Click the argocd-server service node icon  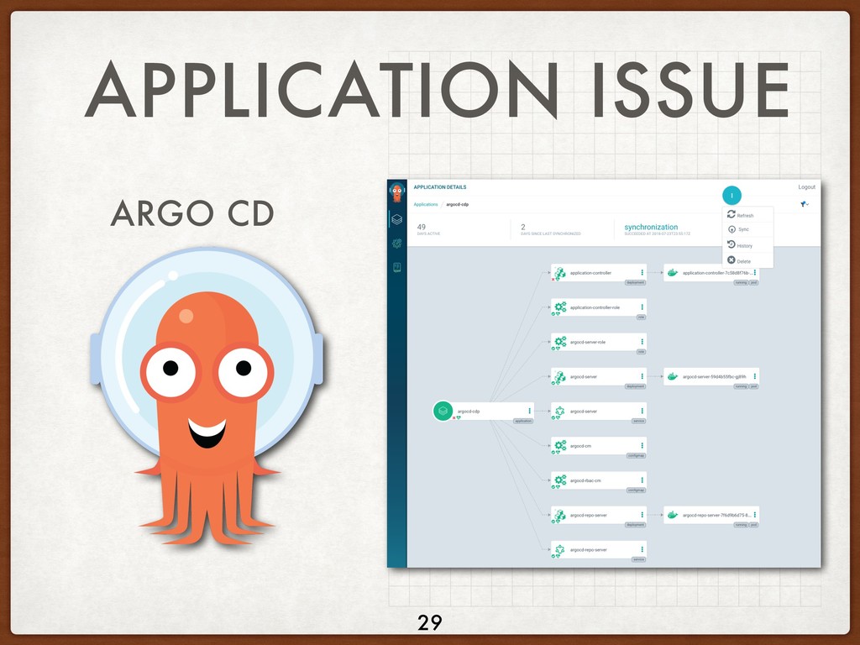[x=559, y=411]
